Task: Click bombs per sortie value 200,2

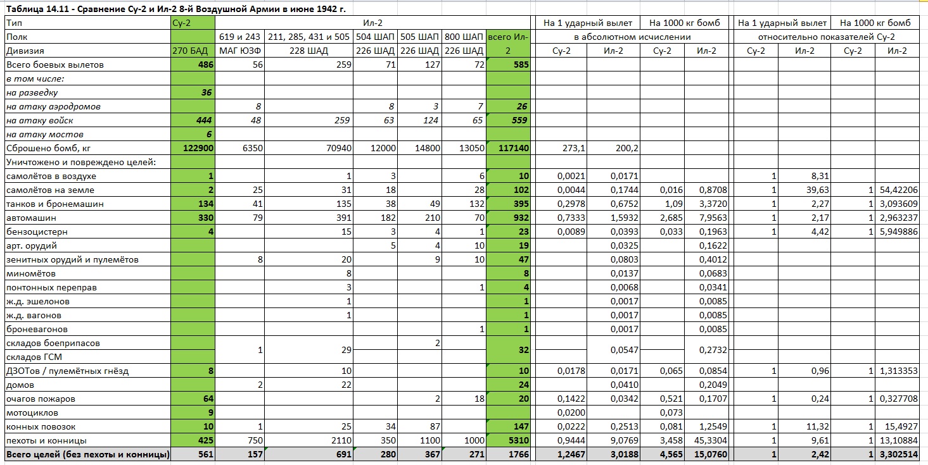Action: coord(613,148)
